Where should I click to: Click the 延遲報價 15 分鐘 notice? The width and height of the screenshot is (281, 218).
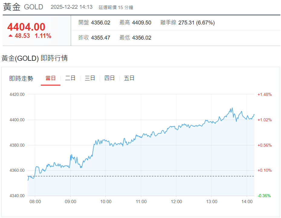[x=116, y=7]
